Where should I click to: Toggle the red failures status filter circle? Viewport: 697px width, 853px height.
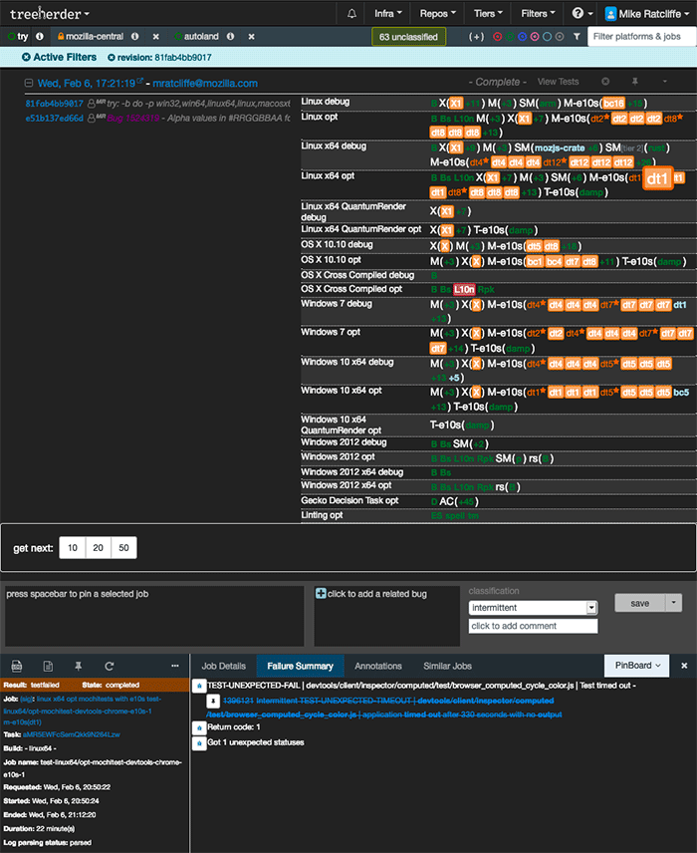pos(498,37)
